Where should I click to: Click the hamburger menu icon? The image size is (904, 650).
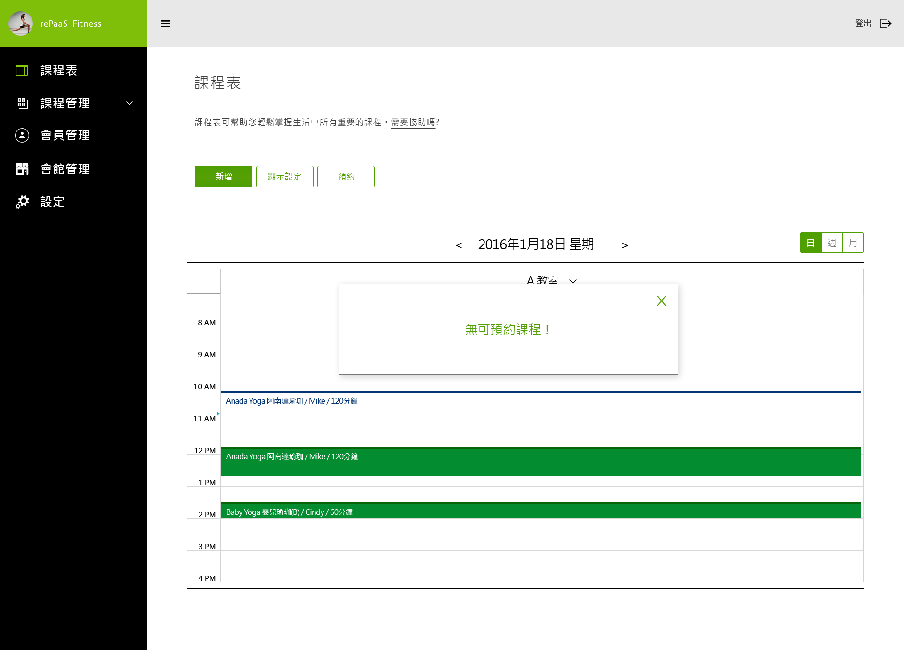click(165, 24)
